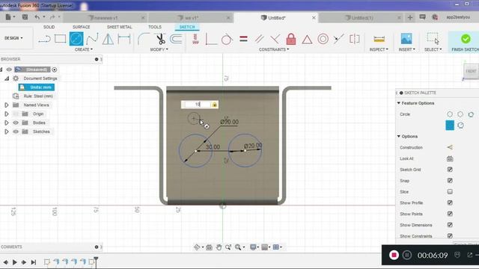Apply the Fix/Unfix lock constraint
This screenshot has height=269, width=479.
291,39
